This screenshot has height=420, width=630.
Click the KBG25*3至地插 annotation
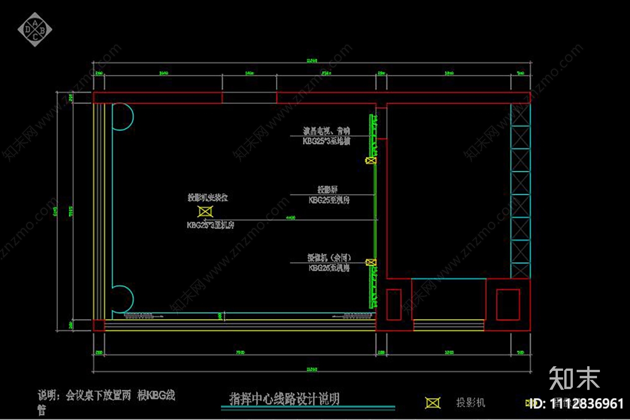[327, 142]
